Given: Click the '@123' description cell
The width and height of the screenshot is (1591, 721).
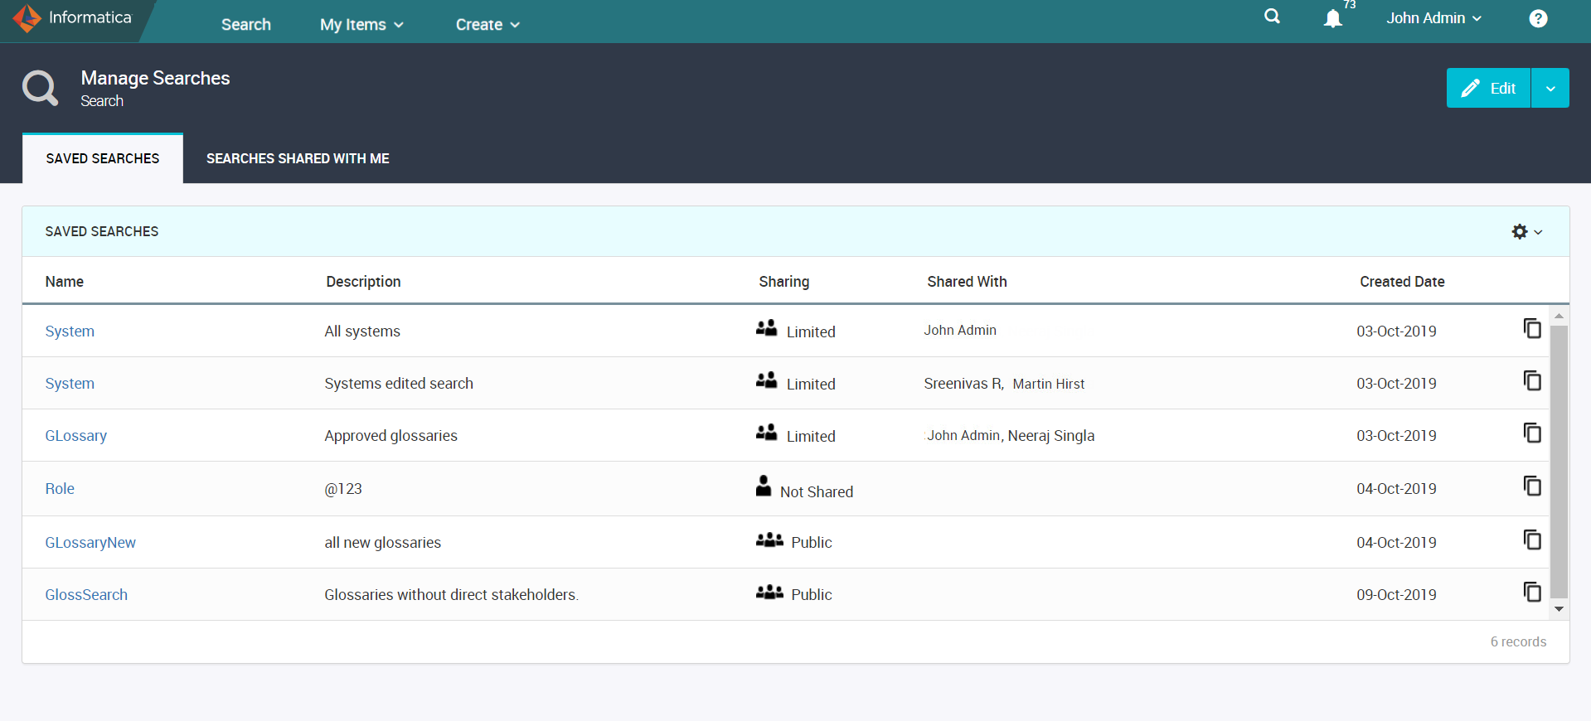Looking at the screenshot, I should click(x=343, y=489).
